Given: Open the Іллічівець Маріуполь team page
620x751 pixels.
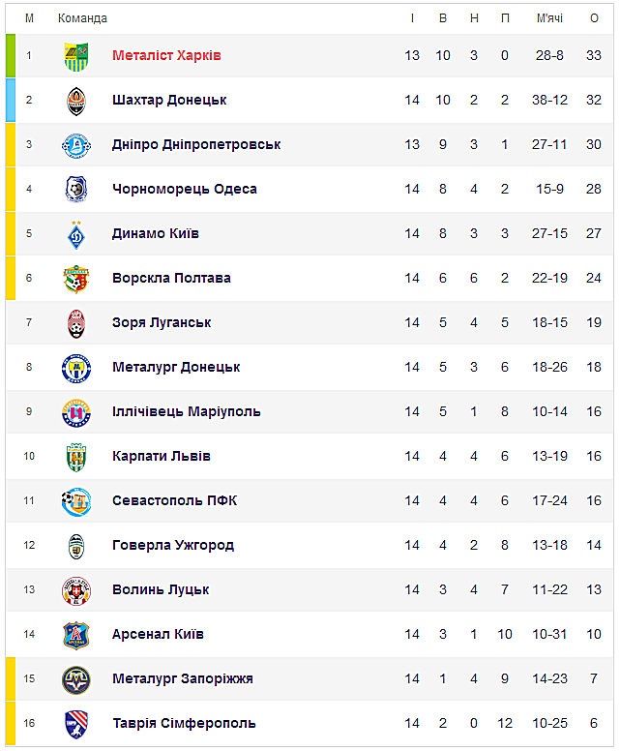Looking at the screenshot, I should click(x=187, y=411).
